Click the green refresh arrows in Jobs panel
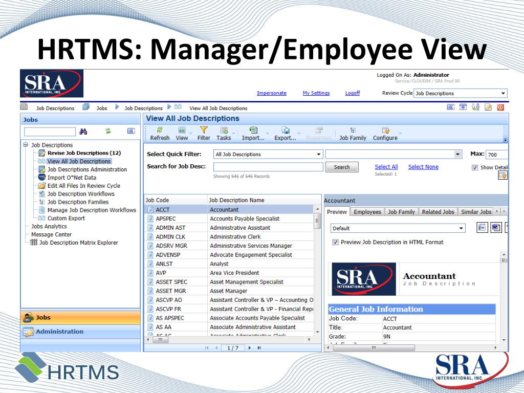The image size is (524, 393). coord(108,131)
